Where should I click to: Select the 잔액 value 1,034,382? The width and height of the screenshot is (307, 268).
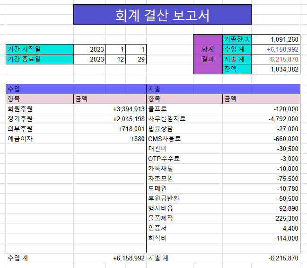click(x=276, y=69)
